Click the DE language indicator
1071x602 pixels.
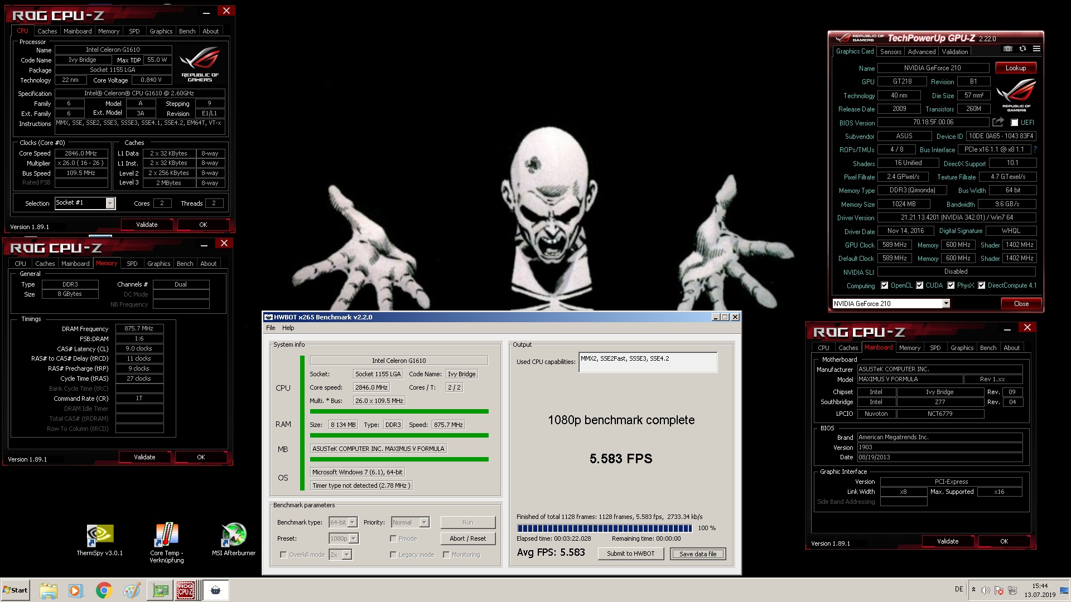[x=958, y=589]
